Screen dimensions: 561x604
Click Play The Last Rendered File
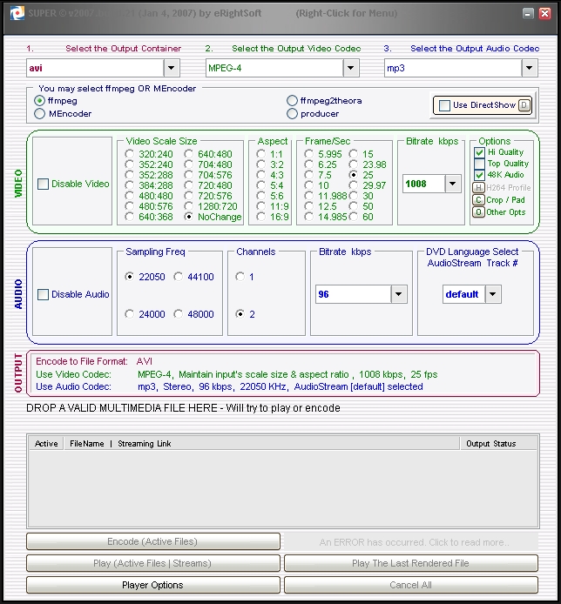pos(411,563)
